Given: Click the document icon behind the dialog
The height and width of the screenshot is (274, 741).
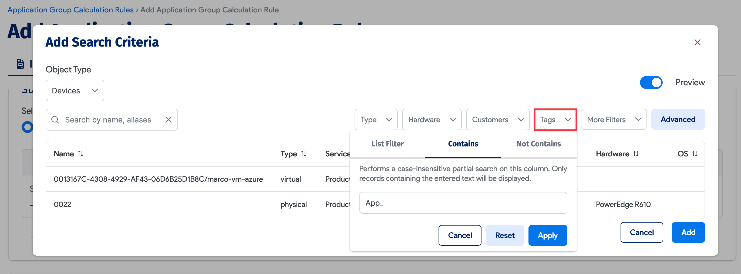Looking at the screenshot, I should click(x=20, y=64).
